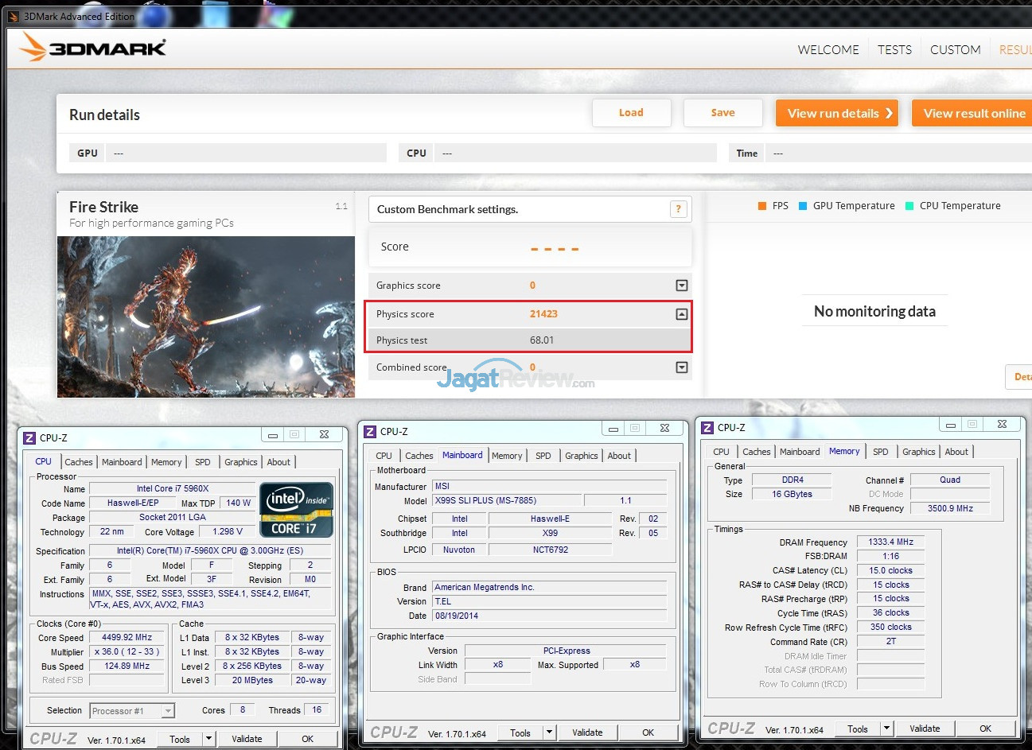Click the Validate button in Memory window
This screenshot has height=750, width=1032.
tap(925, 729)
